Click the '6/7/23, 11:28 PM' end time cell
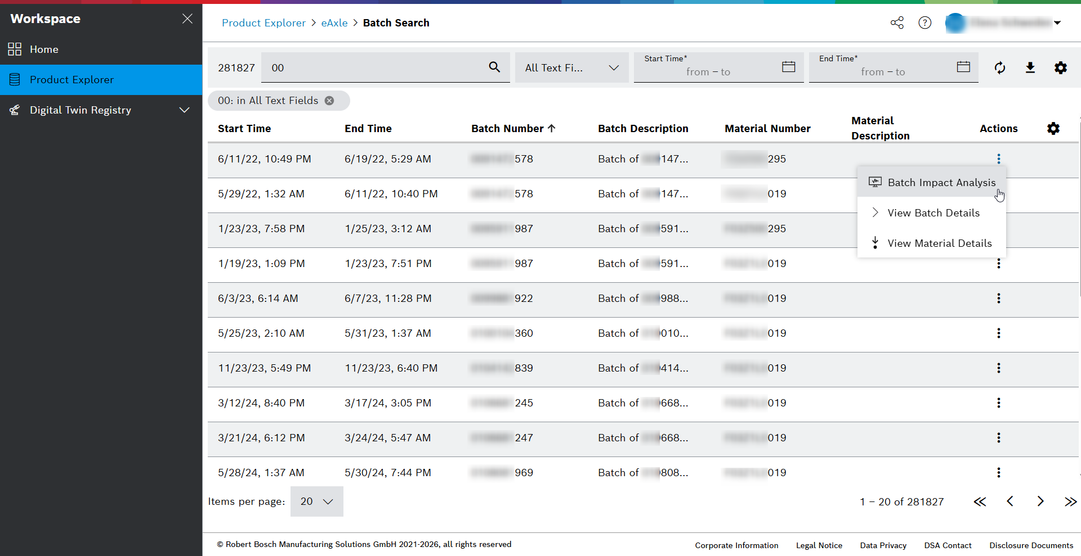This screenshot has height=556, width=1081. click(388, 299)
